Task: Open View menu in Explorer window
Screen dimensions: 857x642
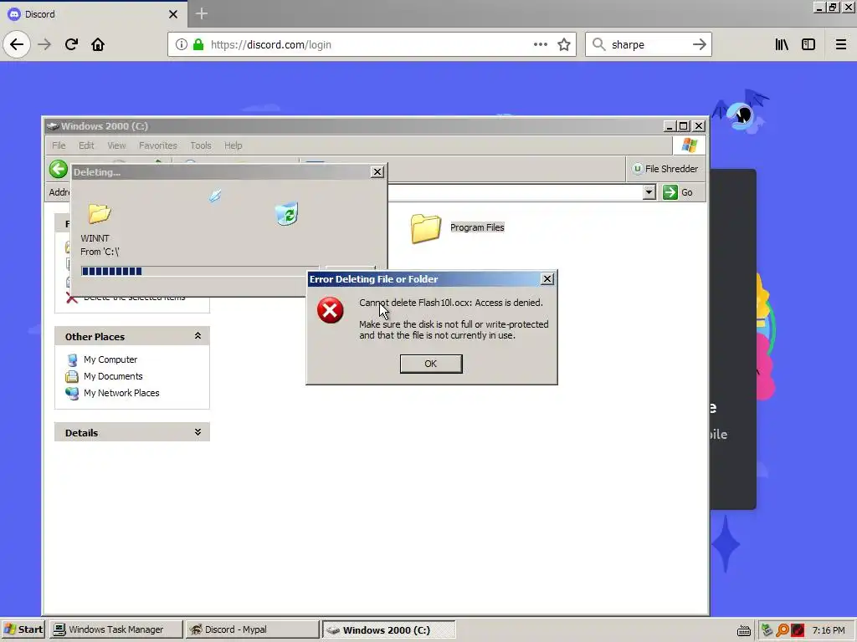Action: (x=115, y=145)
